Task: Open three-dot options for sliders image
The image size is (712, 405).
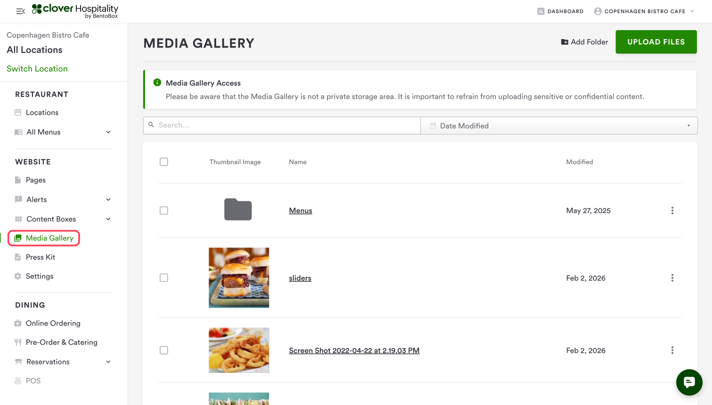Action: 672,278
